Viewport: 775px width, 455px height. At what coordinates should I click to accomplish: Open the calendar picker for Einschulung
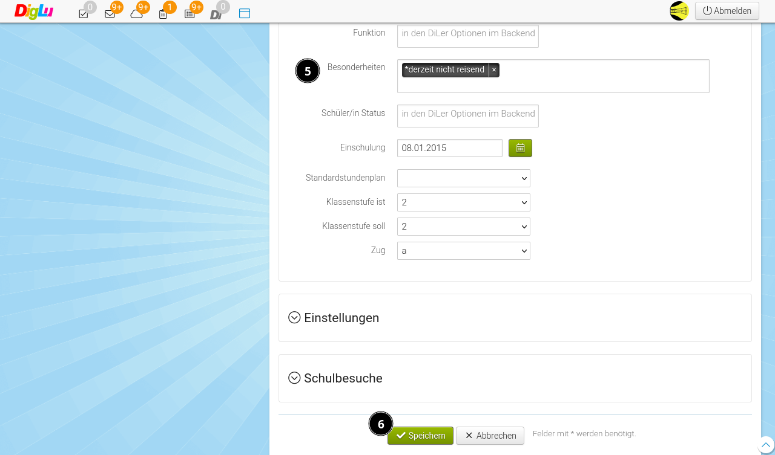point(520,147)
